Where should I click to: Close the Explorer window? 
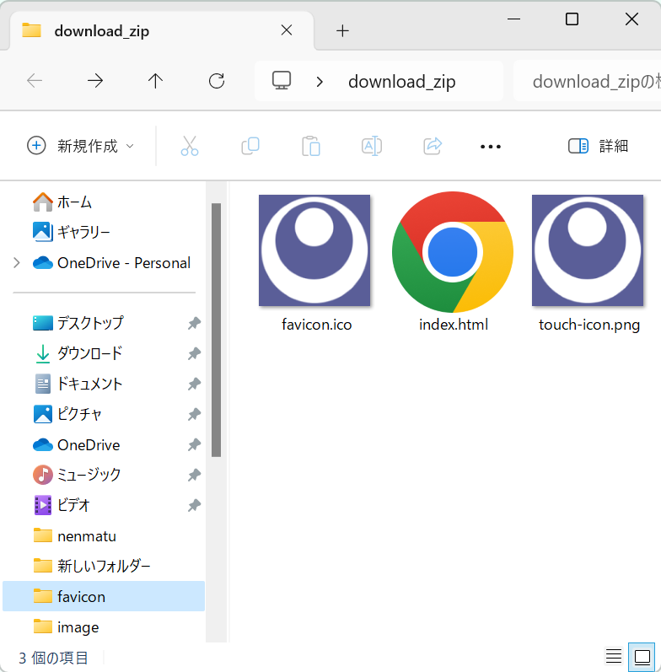click(x=631, y=19)
